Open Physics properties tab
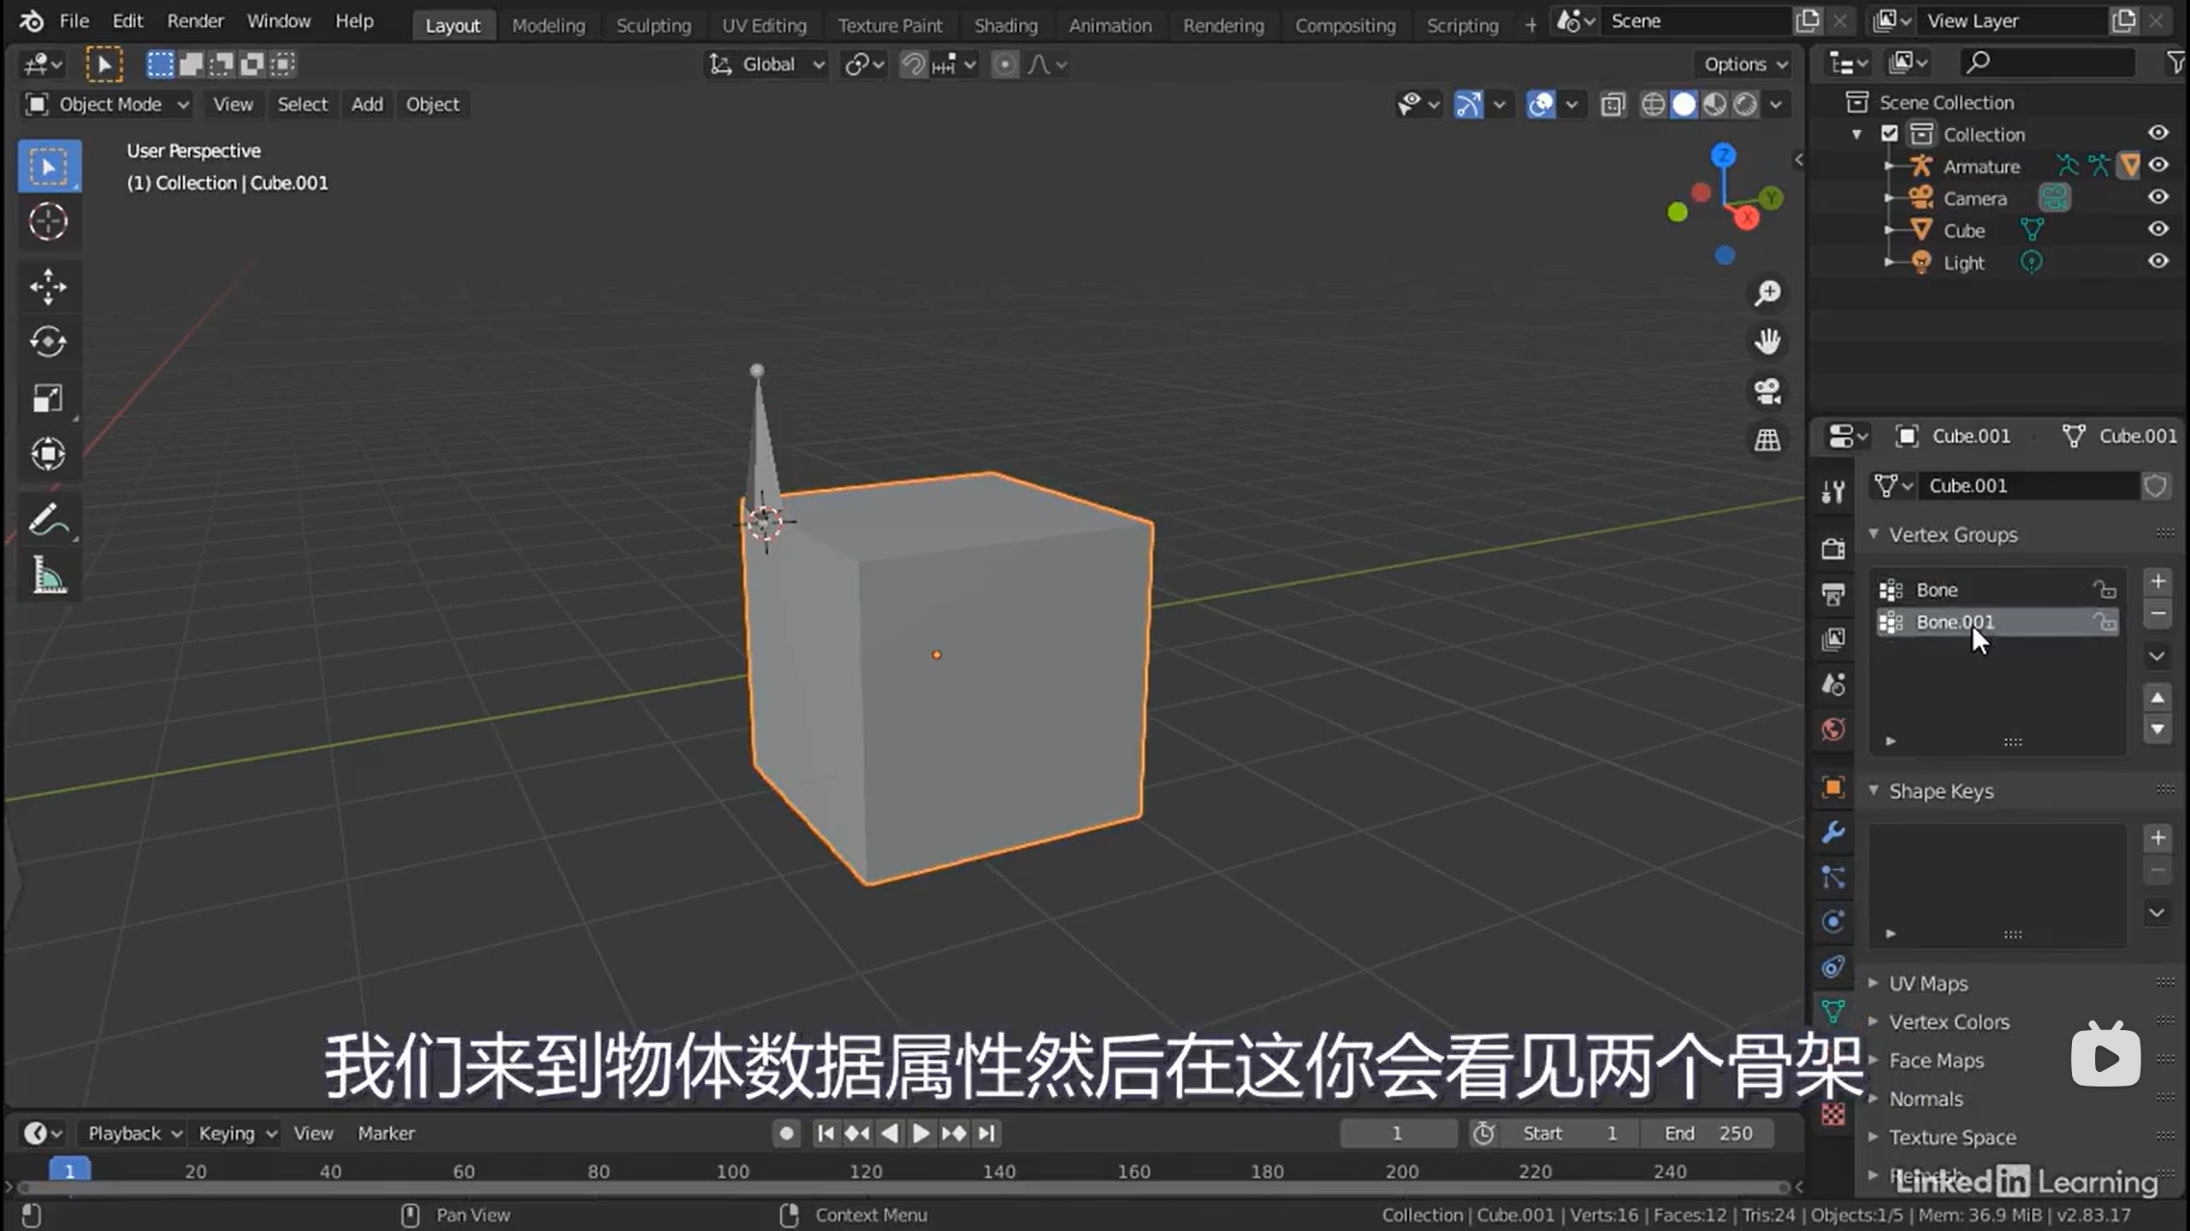 coord(1832,922)
